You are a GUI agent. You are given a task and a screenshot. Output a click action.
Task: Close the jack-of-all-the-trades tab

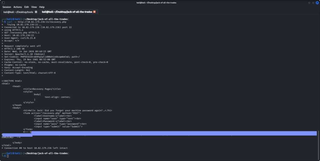[94, 12]
